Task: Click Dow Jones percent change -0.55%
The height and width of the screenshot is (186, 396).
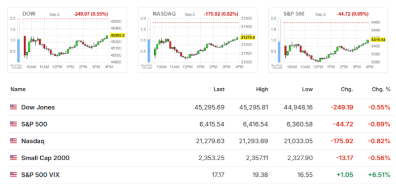Action: [379, 108]
